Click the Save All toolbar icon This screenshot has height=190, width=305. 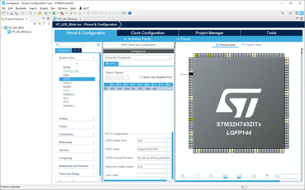[16, 13]
